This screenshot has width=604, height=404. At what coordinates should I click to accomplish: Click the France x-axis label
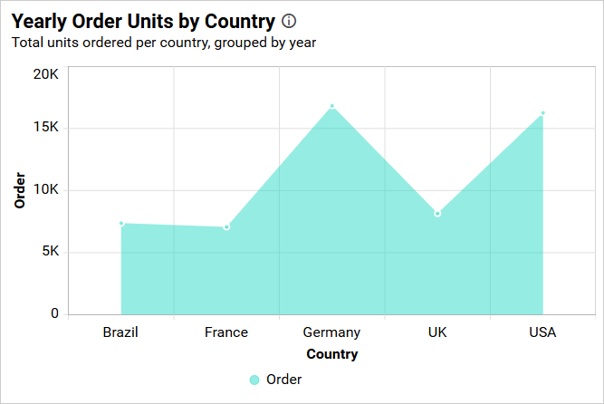(226, 332)
